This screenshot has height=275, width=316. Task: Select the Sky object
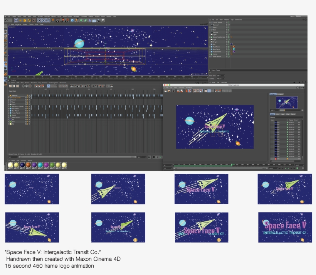click(214, 44)
